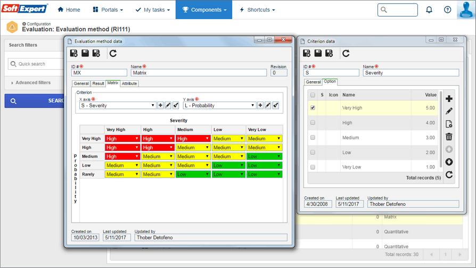476x268 pixels.
Task: Add a new X axis criterion with the plus icon
Action: click(x=161, y=105)
